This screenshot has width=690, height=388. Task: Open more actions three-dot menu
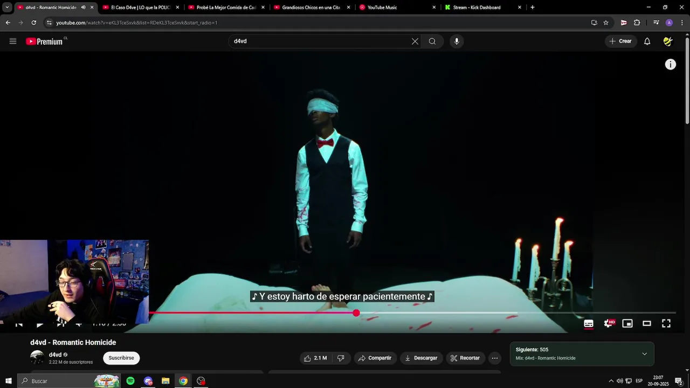[x=495, y=358]
